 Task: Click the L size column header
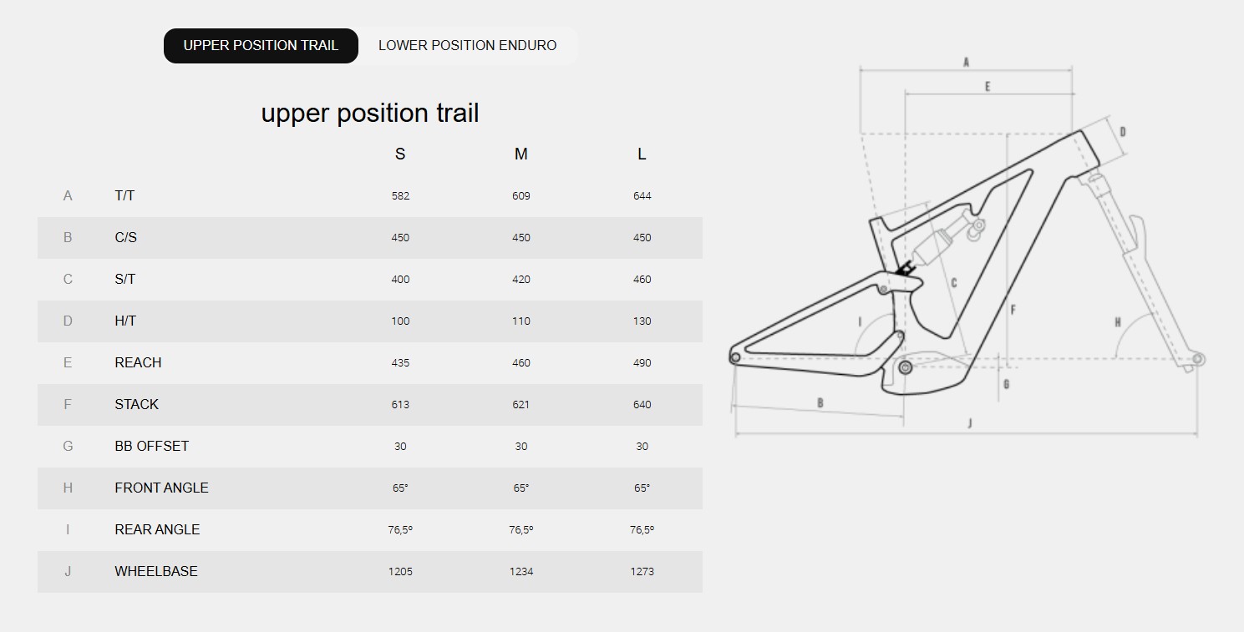point(642,154)
